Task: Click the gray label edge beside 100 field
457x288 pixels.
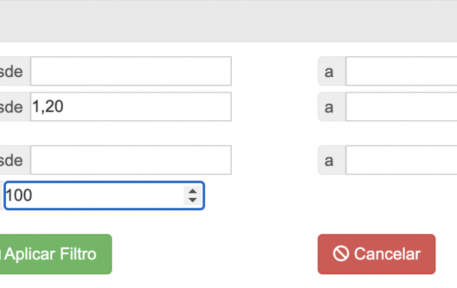Action: coord(2,195)
